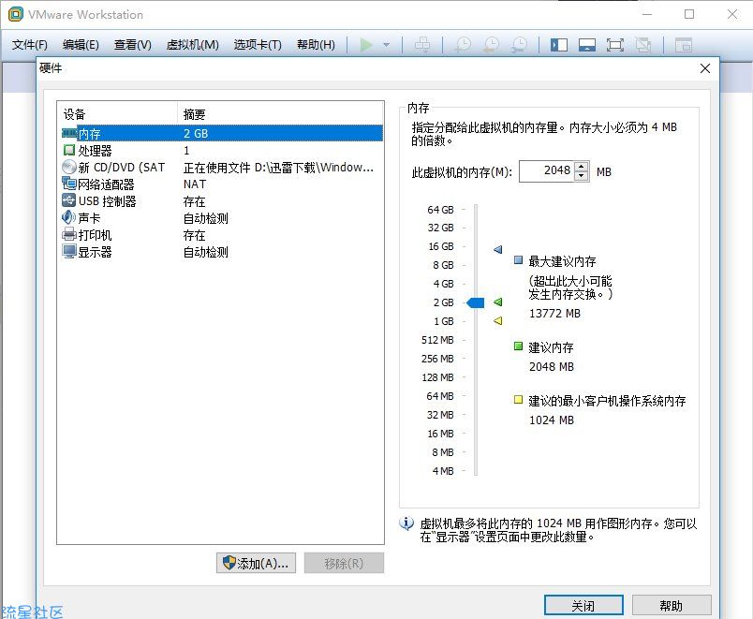The height and width of the screenshot is (619, 753).
Task: Click the revert to snapshot icon
Action: pos(492,45)
